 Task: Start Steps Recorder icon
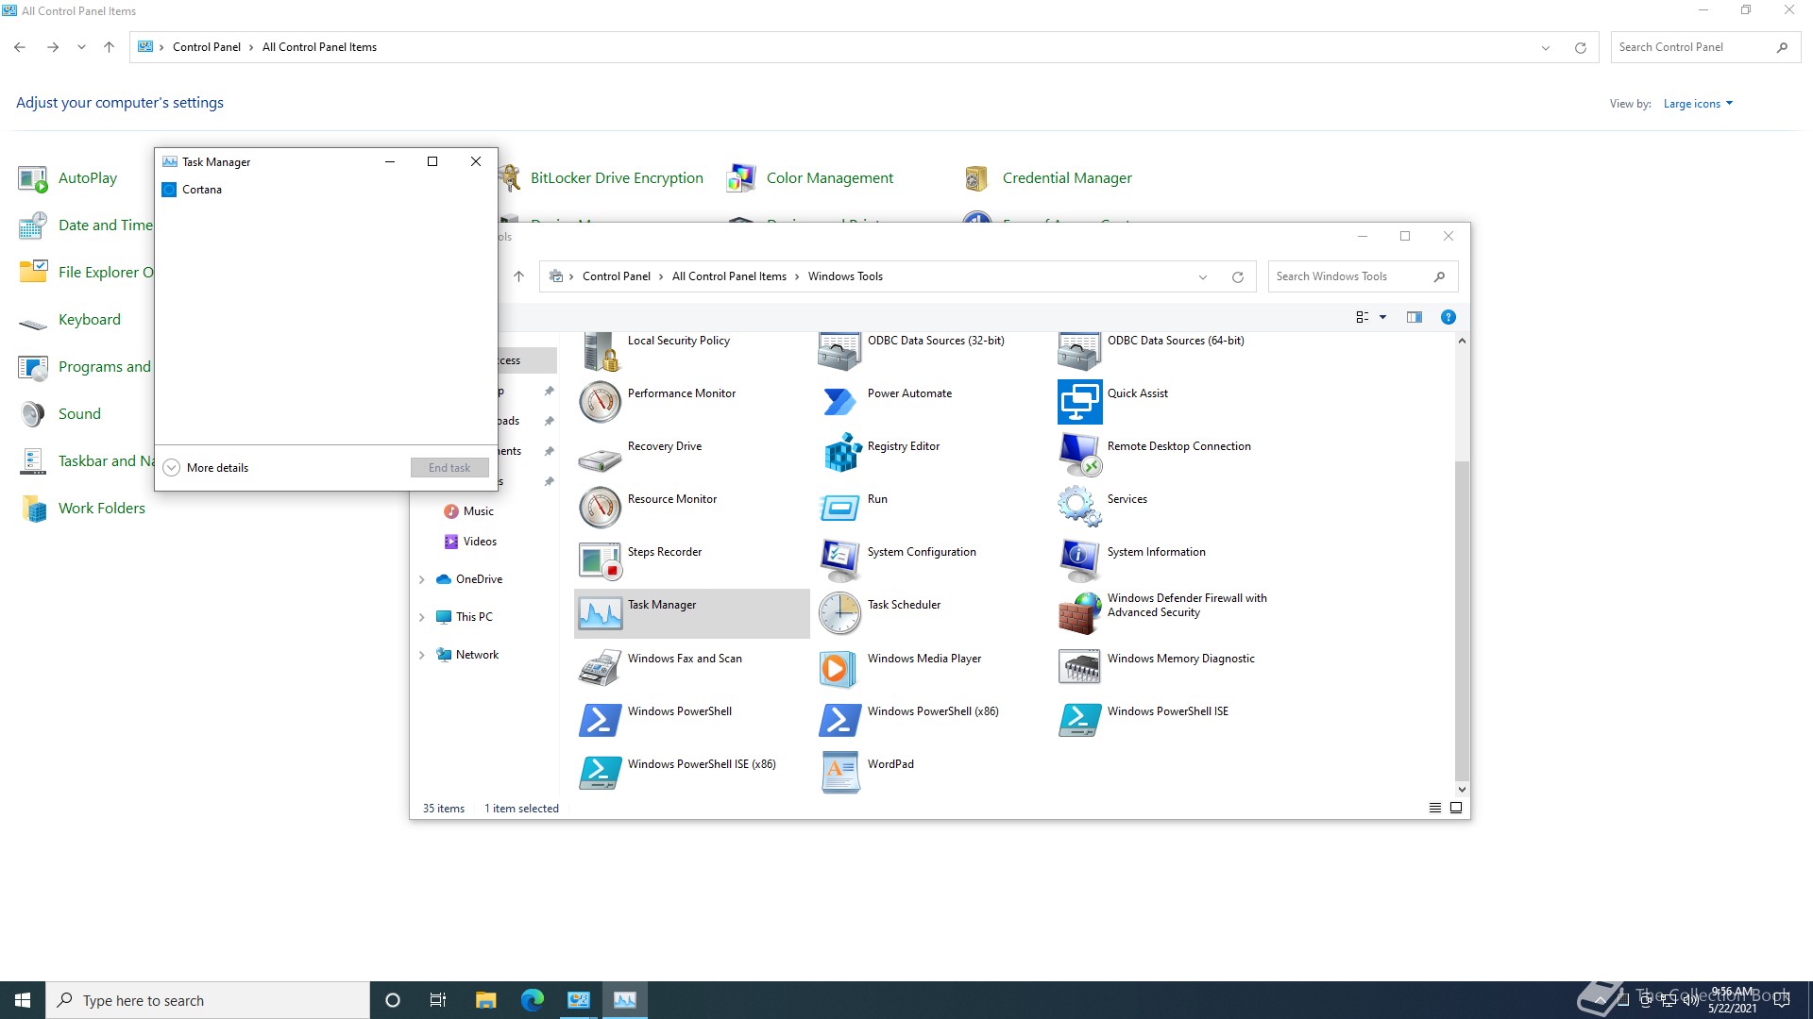[x=600, y=561]
